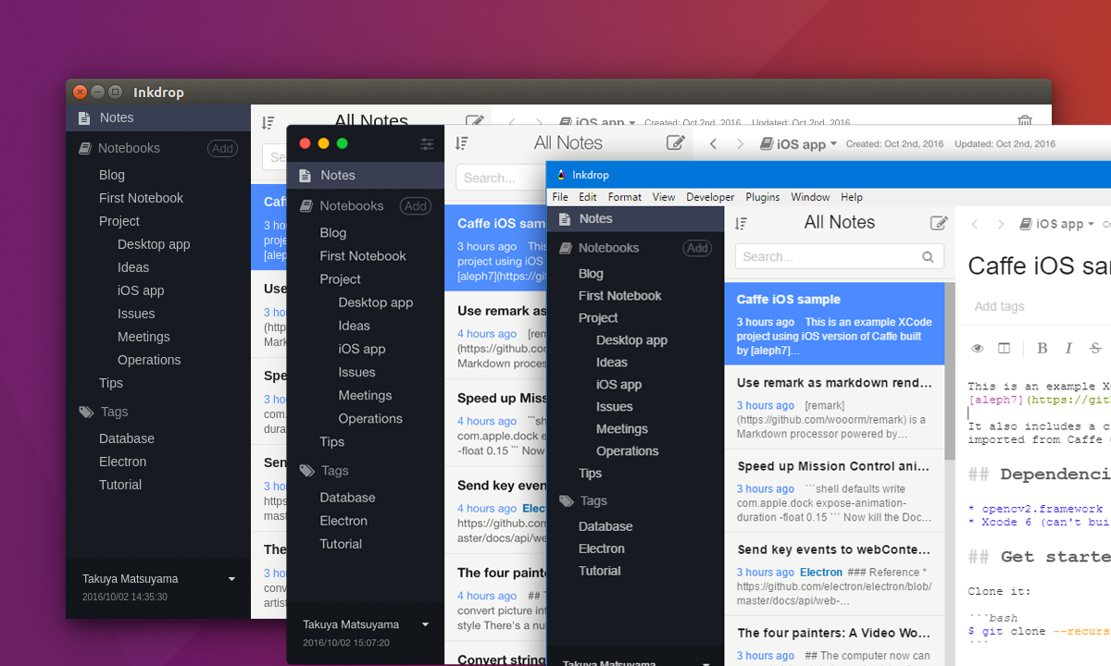1111x666 pixels.
Task: Click the Inkdrop logo in blue title bar
Action: tap(560, 175)
